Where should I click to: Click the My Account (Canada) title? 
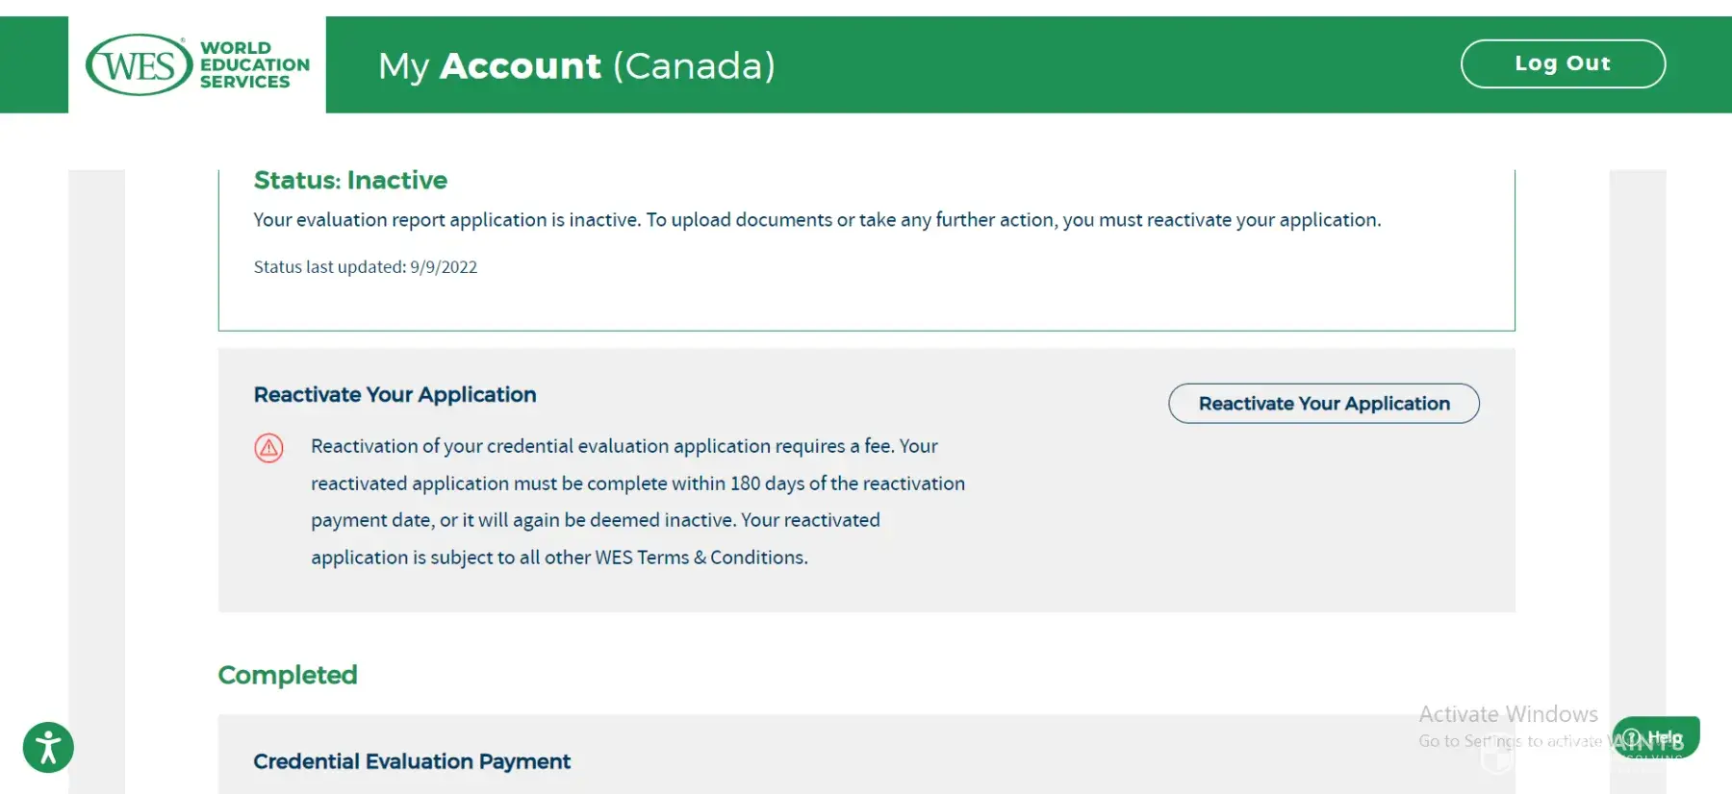[x=575, y=65]
